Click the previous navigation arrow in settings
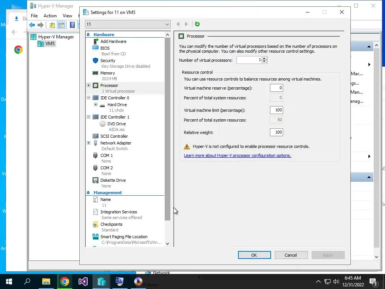This screenshot has width=385, height=289. point(178,24)
